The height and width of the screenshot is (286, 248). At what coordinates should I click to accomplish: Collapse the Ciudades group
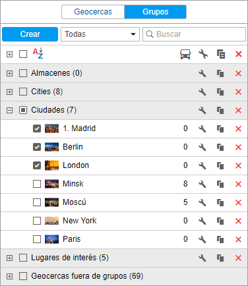pos(9,110)
